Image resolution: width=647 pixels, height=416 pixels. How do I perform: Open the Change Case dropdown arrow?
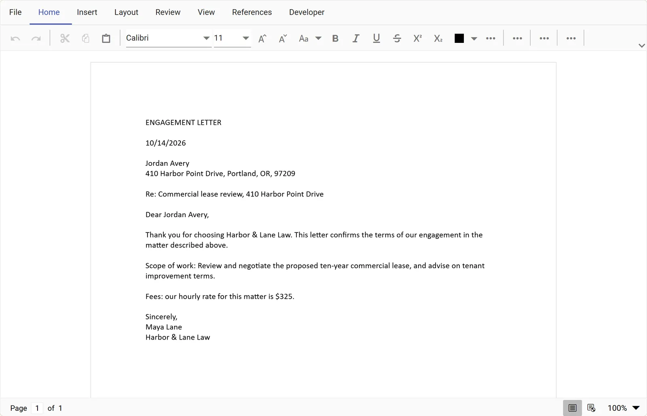pyautogui.click(x=319, y=38)
